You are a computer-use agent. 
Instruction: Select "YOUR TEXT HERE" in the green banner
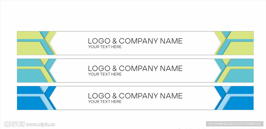[x=105, y=47]
